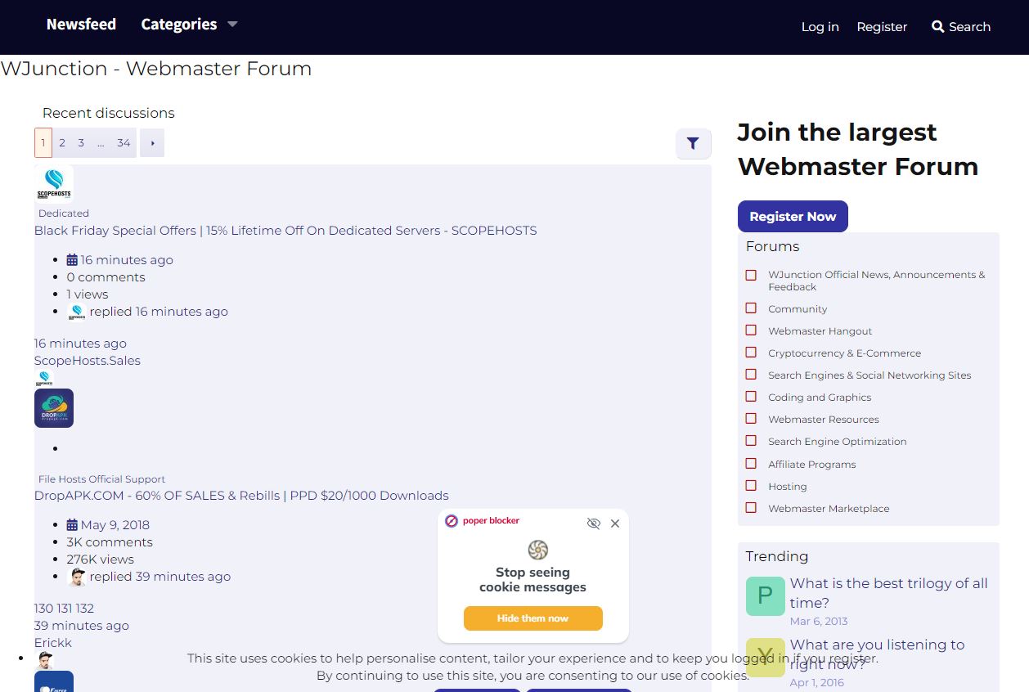Click the Apr 1, 2016 date
This screenshot has height=692, width=1029.
pos(817,683)
